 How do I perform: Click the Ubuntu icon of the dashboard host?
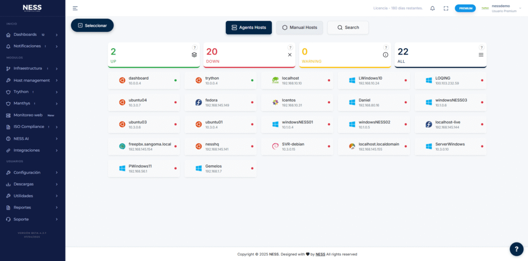tap(122, 81)
